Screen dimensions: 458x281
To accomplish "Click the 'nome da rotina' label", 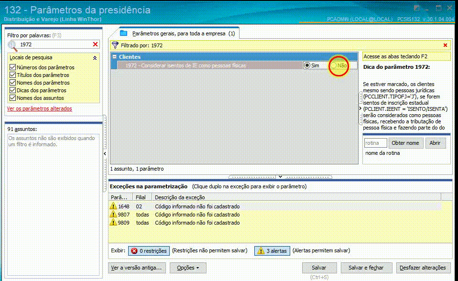I will point(382,153).
